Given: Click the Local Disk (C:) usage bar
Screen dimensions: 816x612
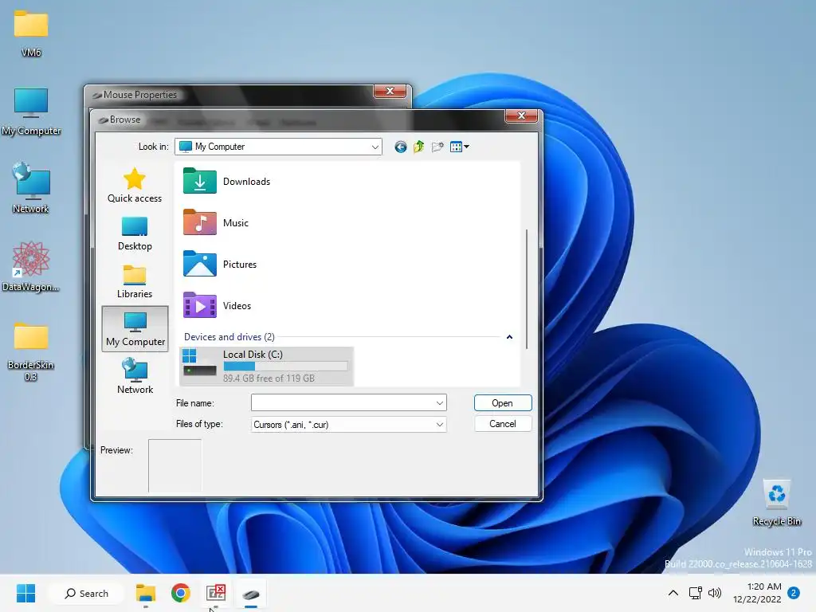Looking at the screenshot, I should pyautogui.click(x=285, y=367).
